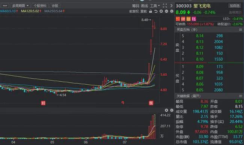Open chart settings gear icon
This screenshot has height=145, width=244.
pyautogui.click(x=172, y=11)
